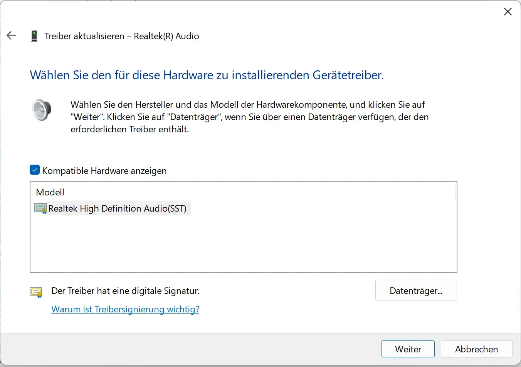
Task: Click empty area inside the model list
Action: (x=243, y=246)
